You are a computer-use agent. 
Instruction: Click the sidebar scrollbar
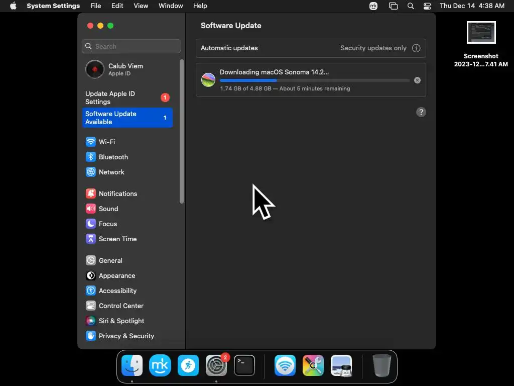point(182,132)
